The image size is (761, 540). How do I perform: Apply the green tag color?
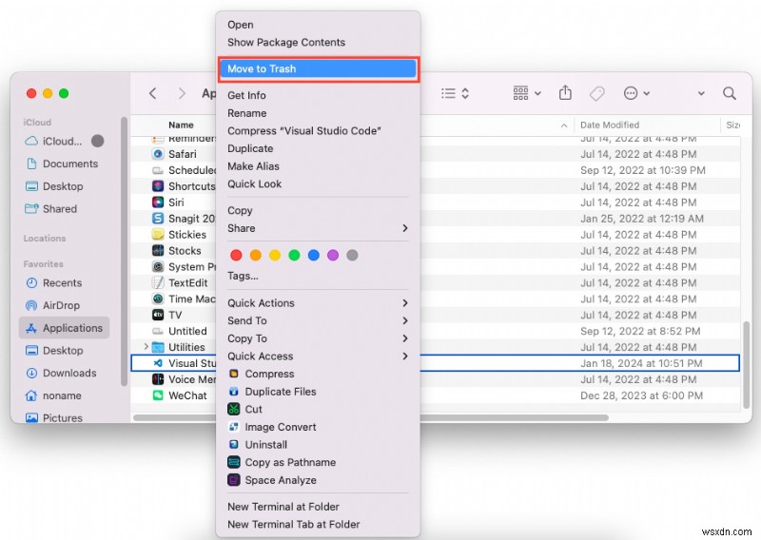(x=294, y=255)
